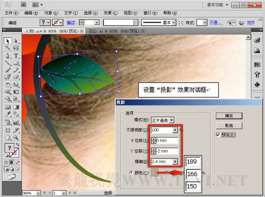The image size is (265, 197).
Task: Open the Swatches panel icon in right dock
Action: pos(257,65)
